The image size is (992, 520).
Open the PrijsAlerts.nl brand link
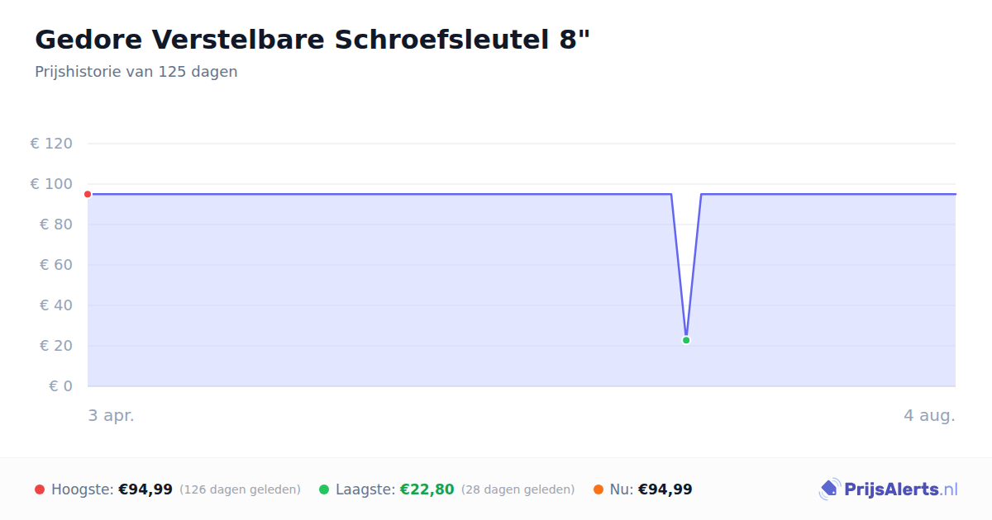point(889,489)
